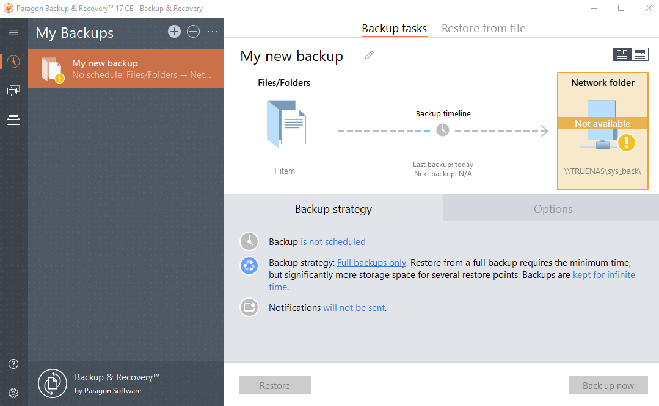This screenshot has height=406, width=659.
Task: Click the My Backups panel heading
Action: pos(75,33)
